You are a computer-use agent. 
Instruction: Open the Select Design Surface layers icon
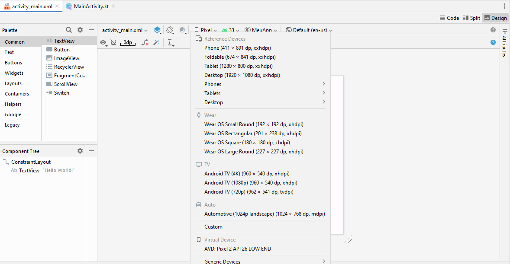tap(158, 30)
